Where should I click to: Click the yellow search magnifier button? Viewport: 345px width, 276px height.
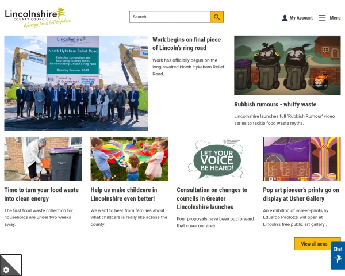coord(217,17)
